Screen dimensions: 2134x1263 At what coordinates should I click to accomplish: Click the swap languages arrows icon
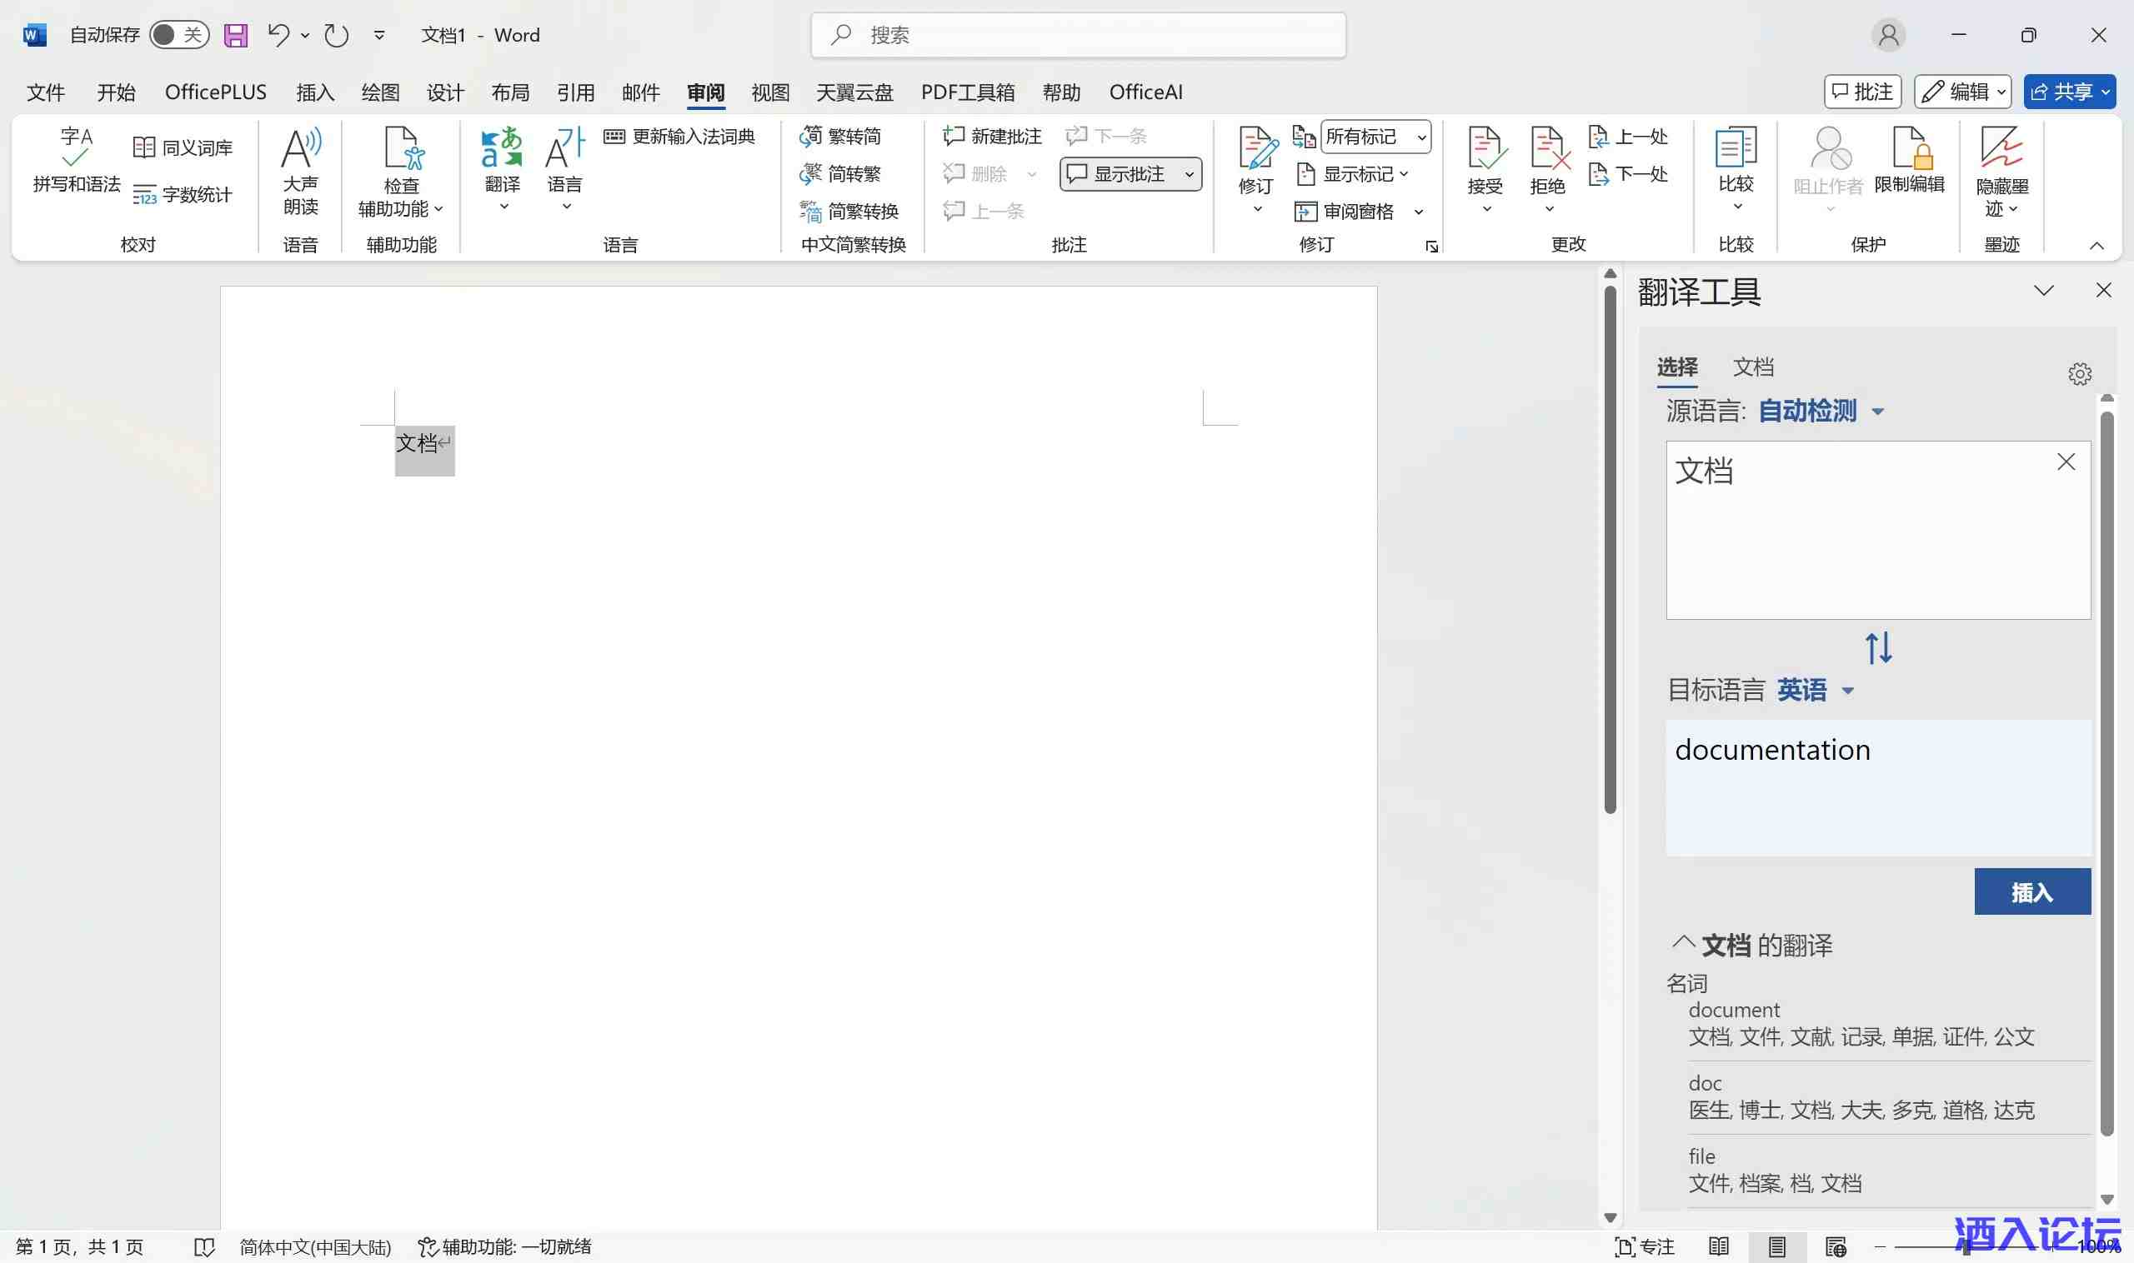click(1879, 647)
